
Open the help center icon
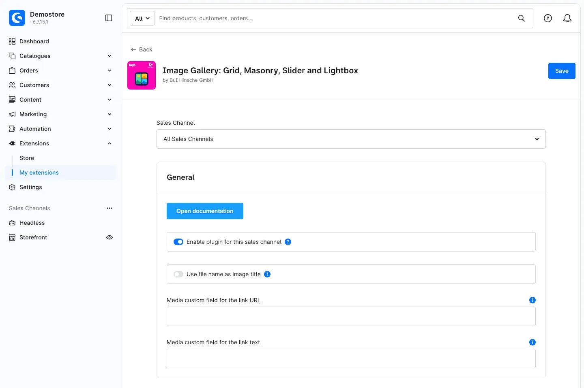(x=548, y=18)
